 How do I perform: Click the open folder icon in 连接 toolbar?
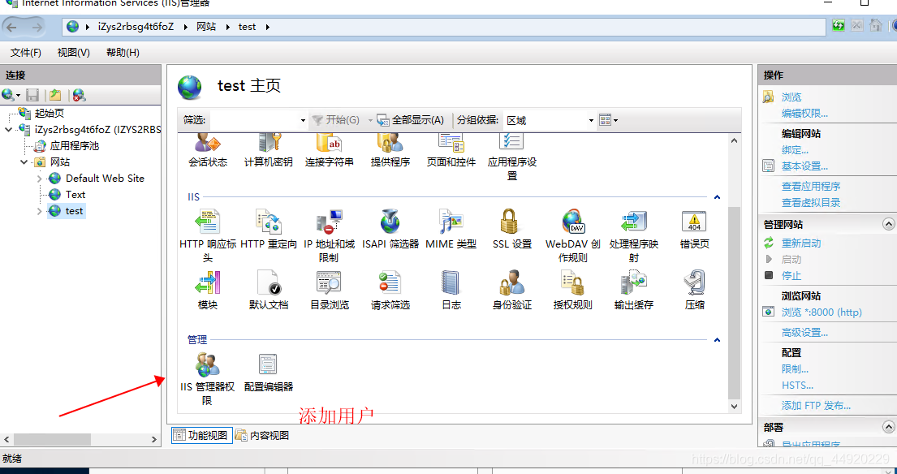pos(55,95)
